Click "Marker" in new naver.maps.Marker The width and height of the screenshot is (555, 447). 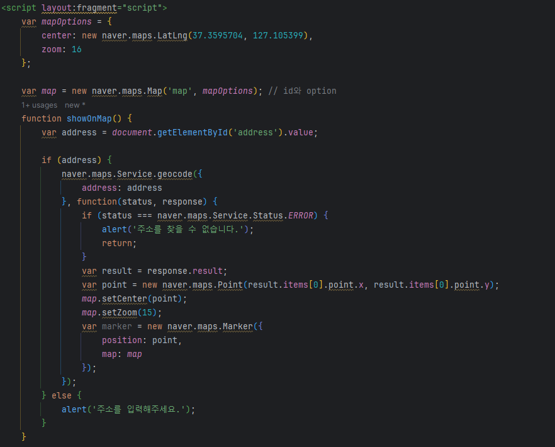[238, 326]
